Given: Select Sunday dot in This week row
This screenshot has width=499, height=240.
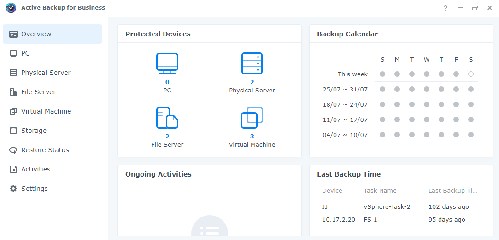Looking at the screenshot, I should tap(382, 74).
